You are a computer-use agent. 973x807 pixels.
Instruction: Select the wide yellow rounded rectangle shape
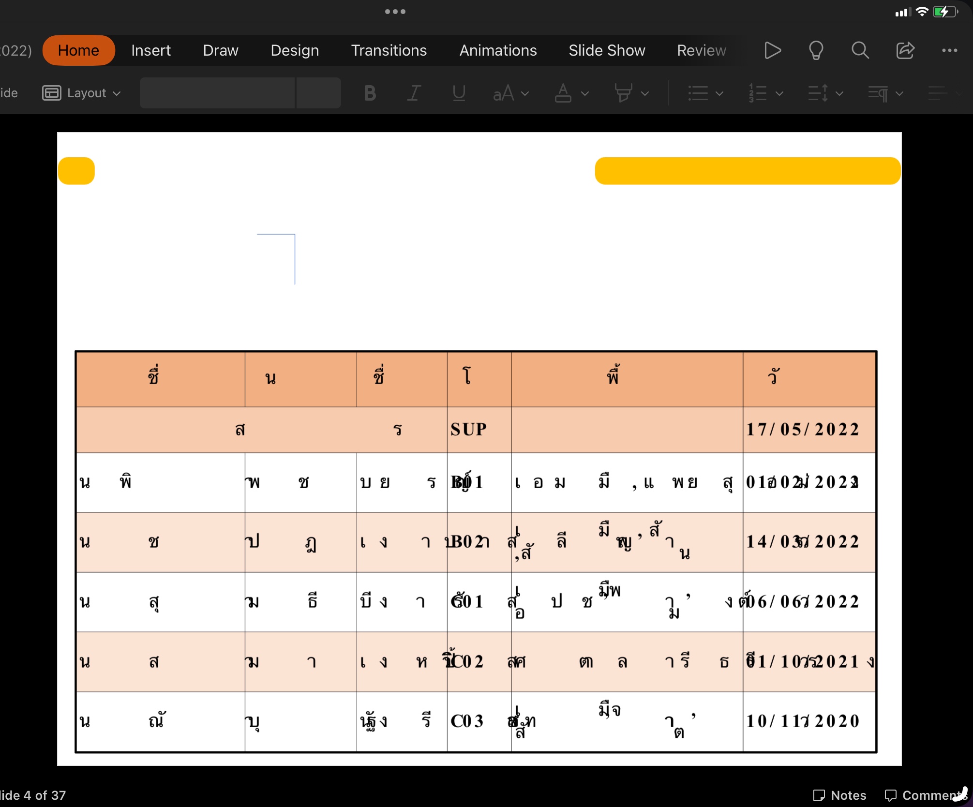(x=747, y=171)
